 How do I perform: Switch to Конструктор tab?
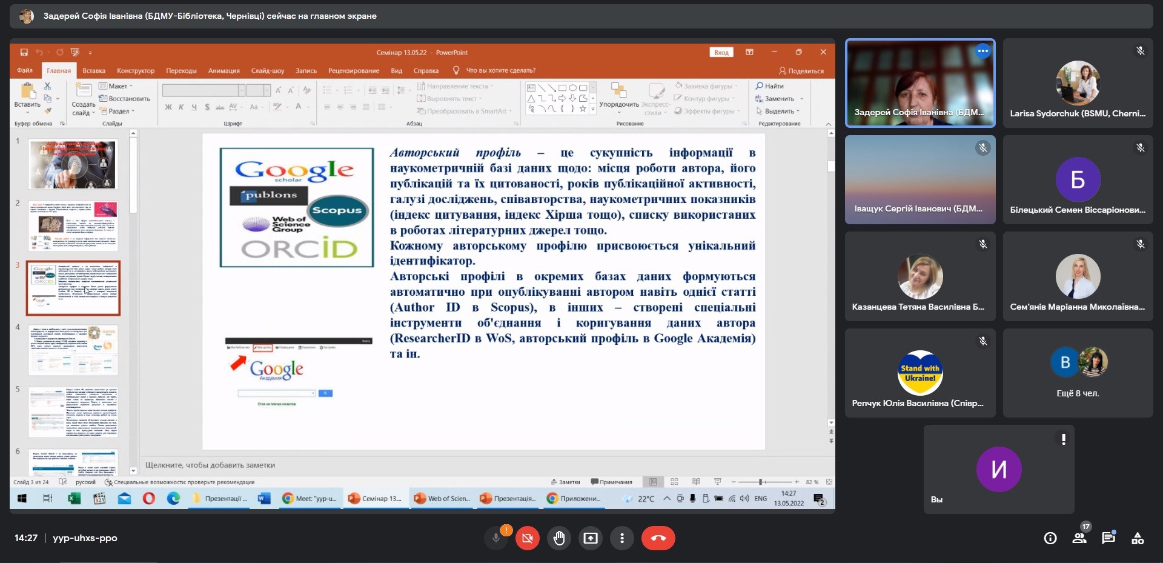pyautogui.click(x=136, y=70)
